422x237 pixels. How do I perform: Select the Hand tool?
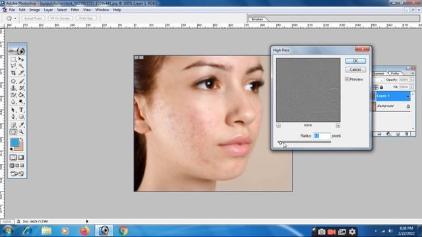(13, 132)
